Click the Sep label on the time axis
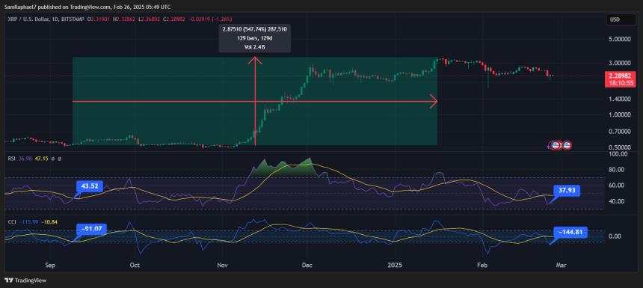The width and height of the screenshot is (643, 288). [x=50, y=265]
